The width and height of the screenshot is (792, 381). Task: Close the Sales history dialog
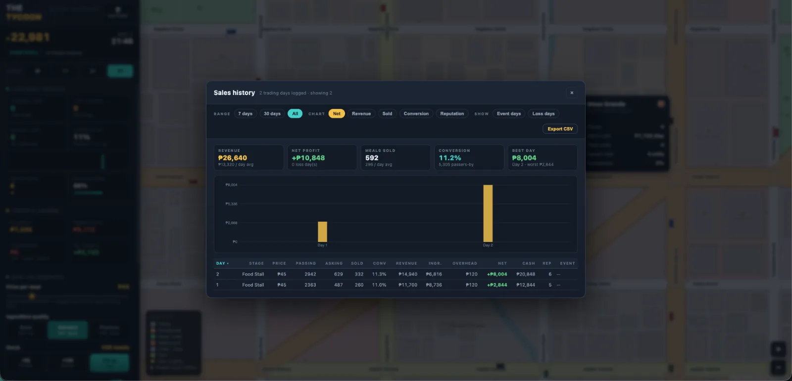[x=572, y=93]
